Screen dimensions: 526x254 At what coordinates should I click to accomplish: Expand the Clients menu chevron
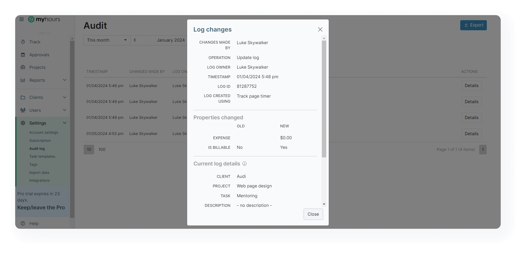tap(64, 97)
